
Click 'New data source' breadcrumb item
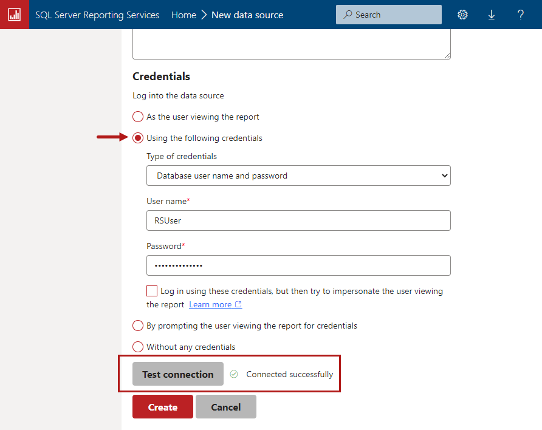(x=247, y=15)
